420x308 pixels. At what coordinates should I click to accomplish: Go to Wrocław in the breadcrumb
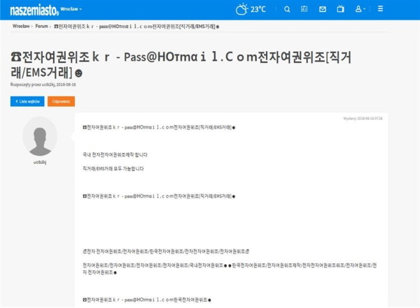pos(21,25)
